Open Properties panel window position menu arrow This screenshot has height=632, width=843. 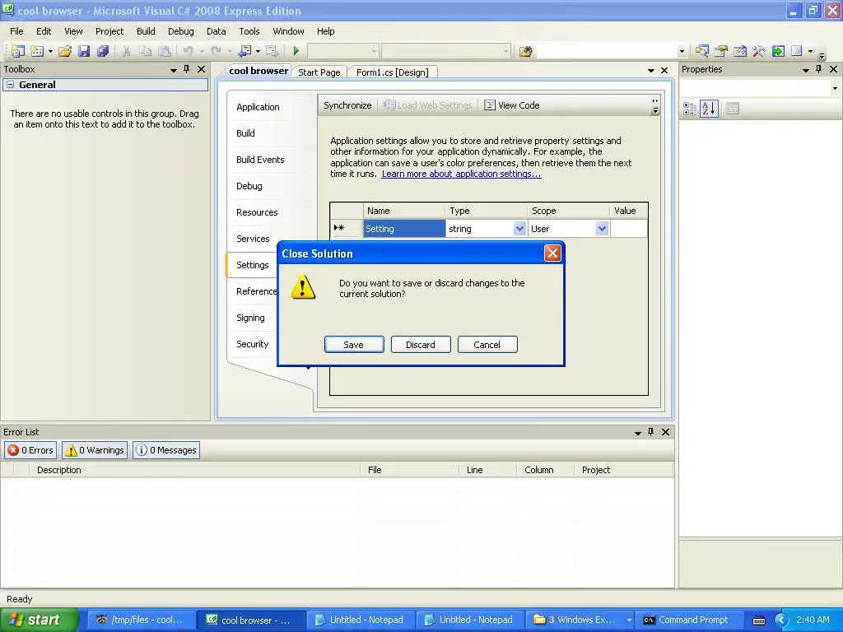[805, 70]
